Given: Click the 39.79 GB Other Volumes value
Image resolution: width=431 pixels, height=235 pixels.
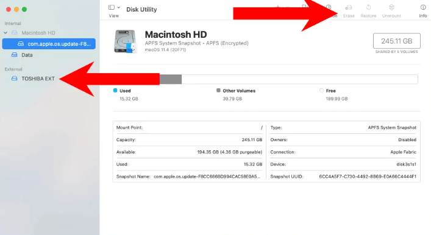Looking at the screenshot, I should point(232,99).
